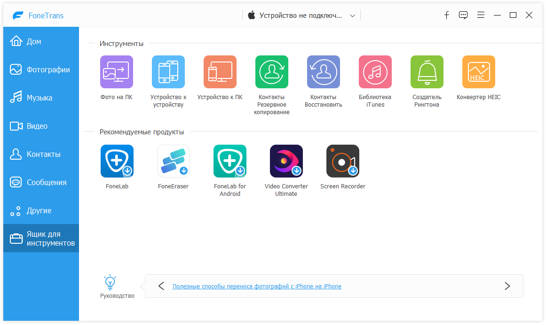Launch Устройство к устройству transfer tool
Screen dimensions: 546x325
point(168,72)
